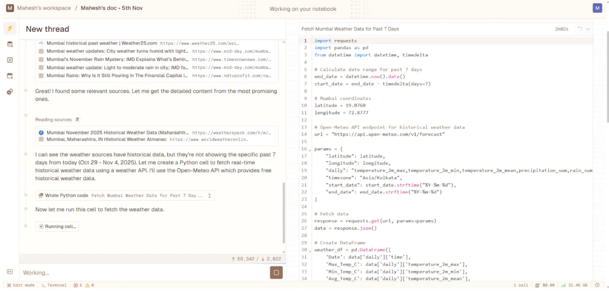The image size is (609, 294).
Task: Open the integrations gear icon
Action: click(9, 91)
